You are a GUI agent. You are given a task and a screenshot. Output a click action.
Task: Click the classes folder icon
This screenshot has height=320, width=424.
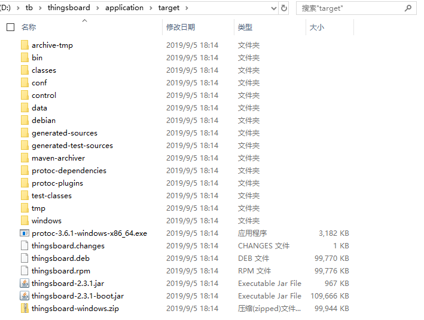25,70
